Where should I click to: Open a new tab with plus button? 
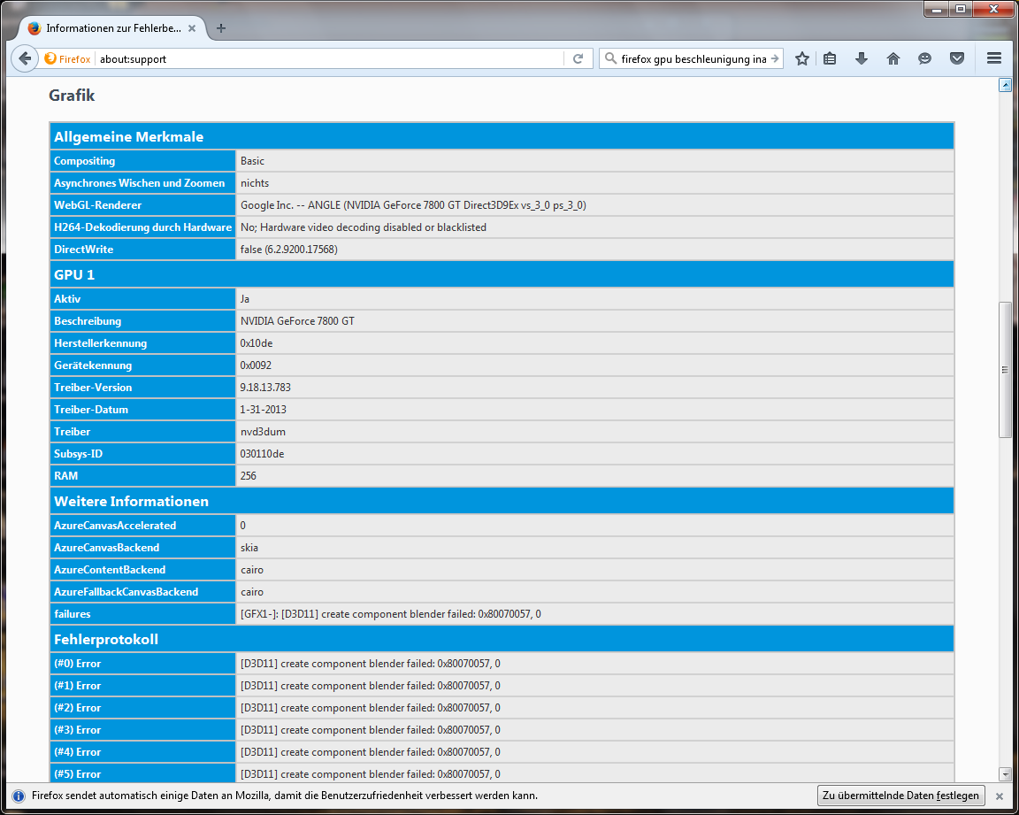(x=221, y=28)
